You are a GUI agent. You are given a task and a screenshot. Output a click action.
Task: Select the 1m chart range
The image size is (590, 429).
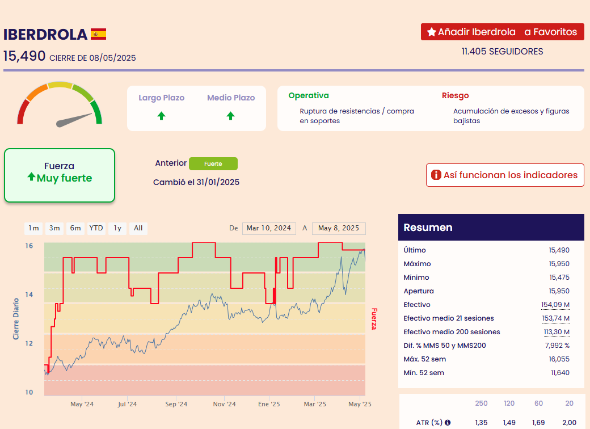[x=33, y=228]
